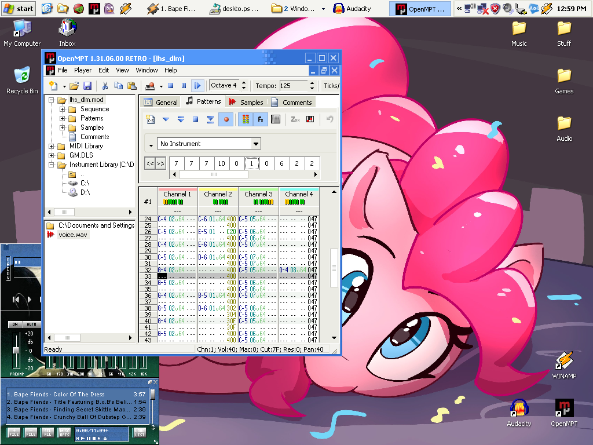Click the Save file toolbar icon
The height and width of the screenshot is (445, 593).
click(x=87, y=86)
